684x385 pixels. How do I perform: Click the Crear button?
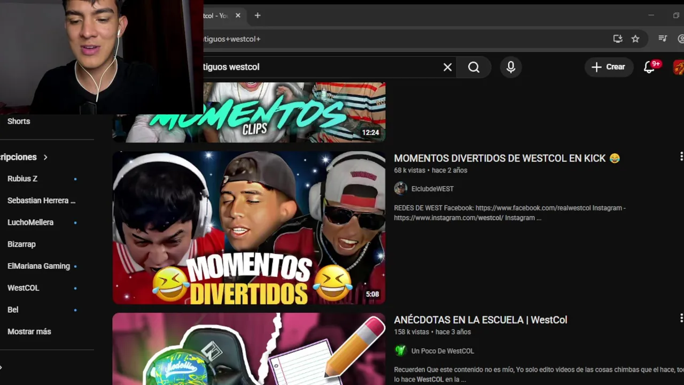pos(608,67)
